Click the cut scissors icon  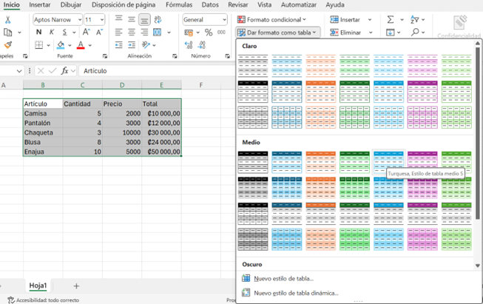pos(8,19)
